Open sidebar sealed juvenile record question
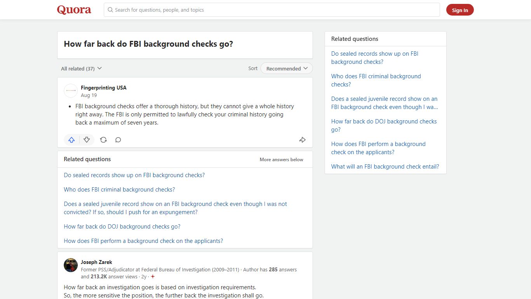This screenshot has width=531, height=299. click(x=384, y=103)
